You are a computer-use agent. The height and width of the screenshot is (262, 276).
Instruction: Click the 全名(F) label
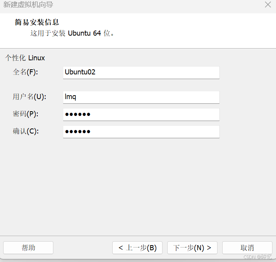click(26, 72)
